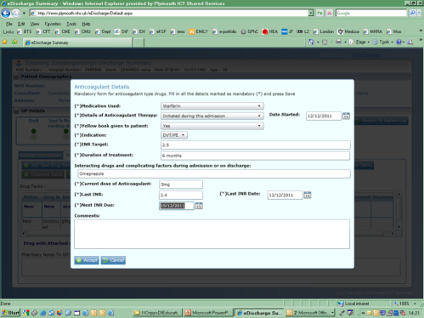424x318 pixels.
Task: Open the Last INR Date calendar picker
Action: pos(308,195)
